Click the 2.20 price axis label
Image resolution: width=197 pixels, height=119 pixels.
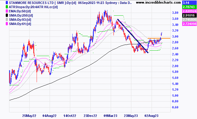175,60
